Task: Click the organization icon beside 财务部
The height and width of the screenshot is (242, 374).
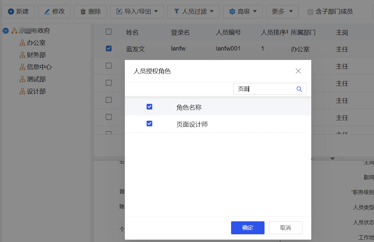Action: coord(22,55)
